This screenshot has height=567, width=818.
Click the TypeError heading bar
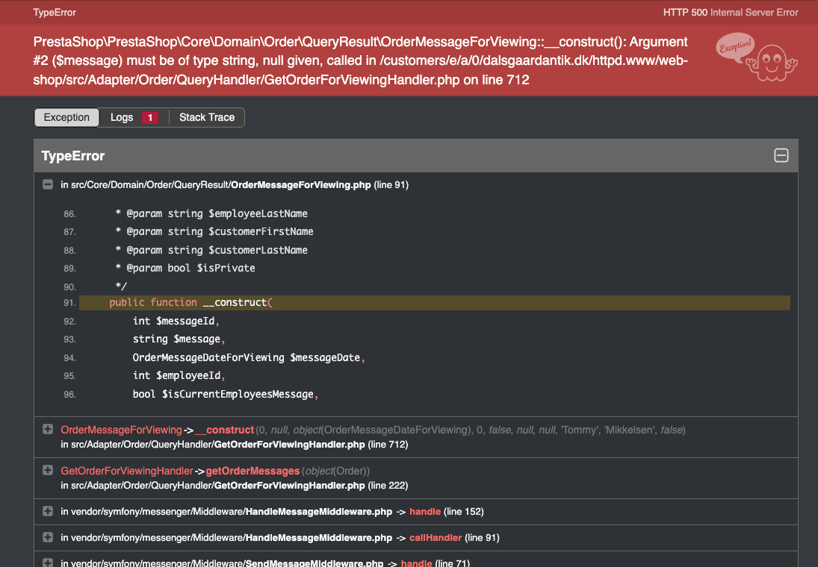pos(416,155)
